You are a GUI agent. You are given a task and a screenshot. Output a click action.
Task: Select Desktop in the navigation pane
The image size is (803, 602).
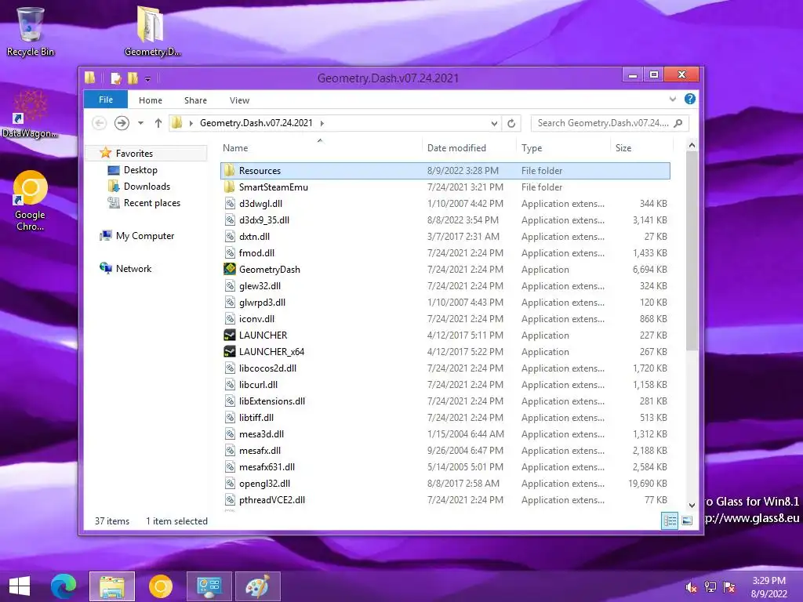coord(140,170)
